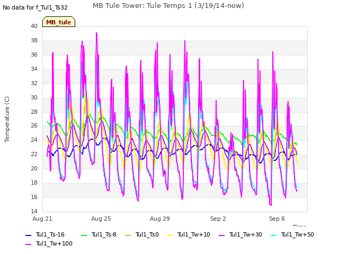Click the blue Tul1_Ts-16 color swatch
Screen dimensions: 339x254
pyautogui.click(x=28, y=235)
